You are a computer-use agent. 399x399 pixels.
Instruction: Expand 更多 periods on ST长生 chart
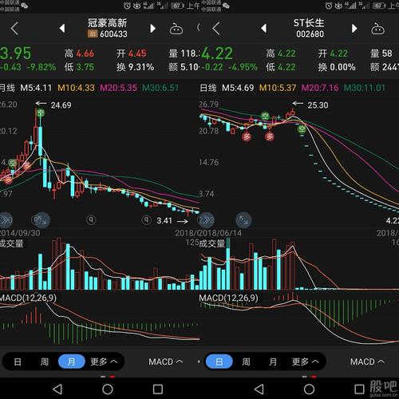(x=305, y=361)
